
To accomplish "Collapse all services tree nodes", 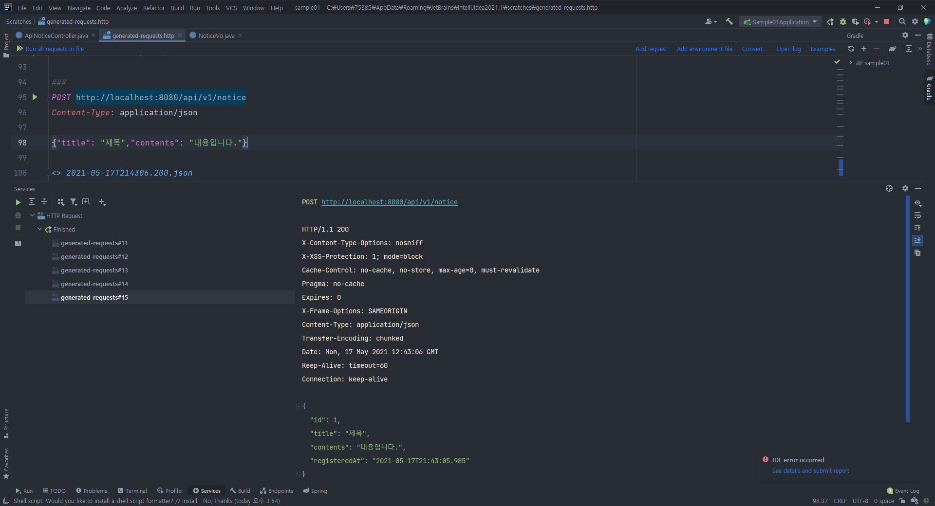I will click(x=44, y=202).
